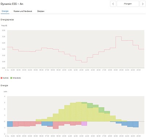This screenshot has width=146, height=137.
Task: Toggle the green Verkaufspreis legend swatch
Action: [x=11, y=78]
